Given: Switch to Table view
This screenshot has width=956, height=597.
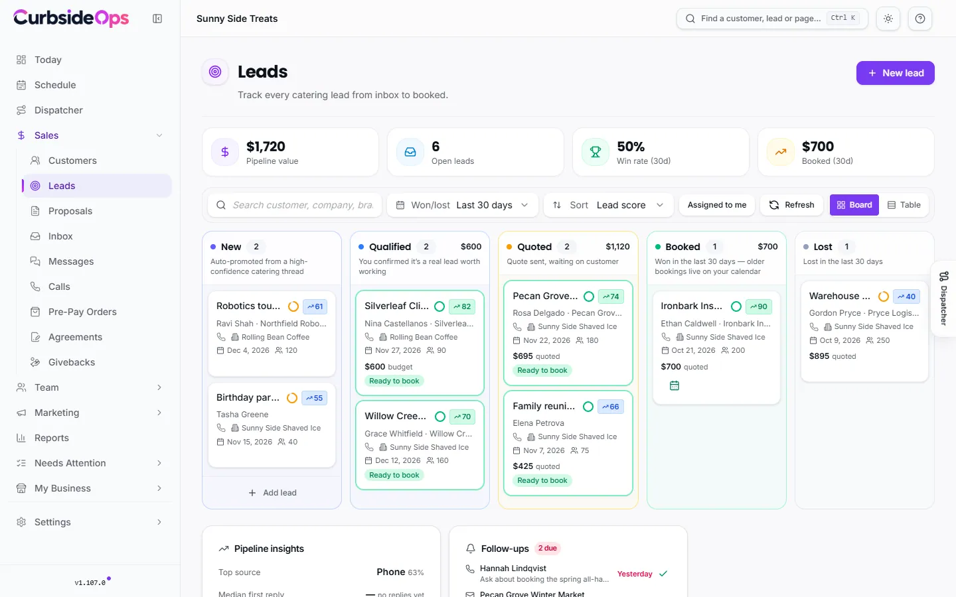Looking at the screenshot, I should [904, 205].
